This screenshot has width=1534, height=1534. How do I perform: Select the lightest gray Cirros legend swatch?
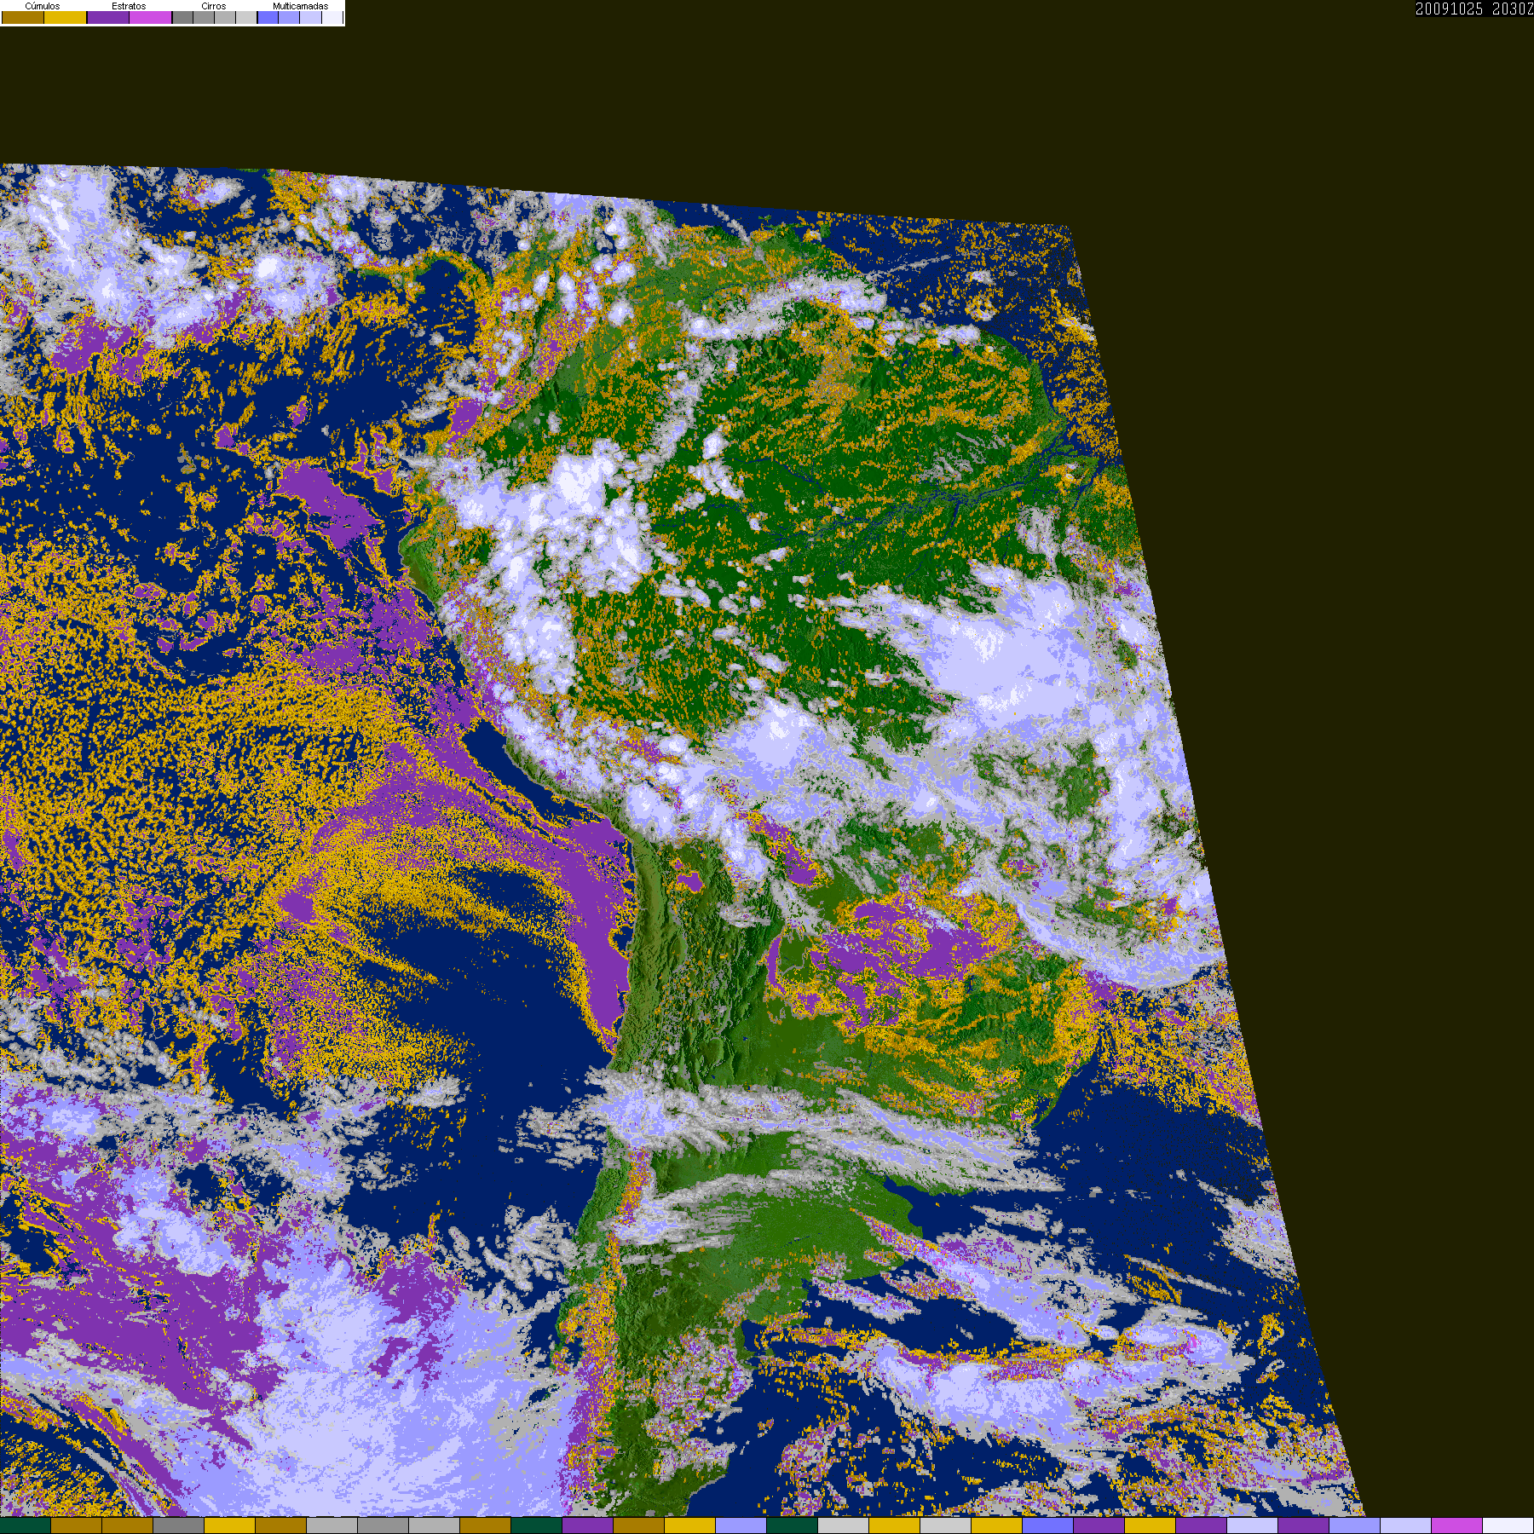click(x=246, y=17)
